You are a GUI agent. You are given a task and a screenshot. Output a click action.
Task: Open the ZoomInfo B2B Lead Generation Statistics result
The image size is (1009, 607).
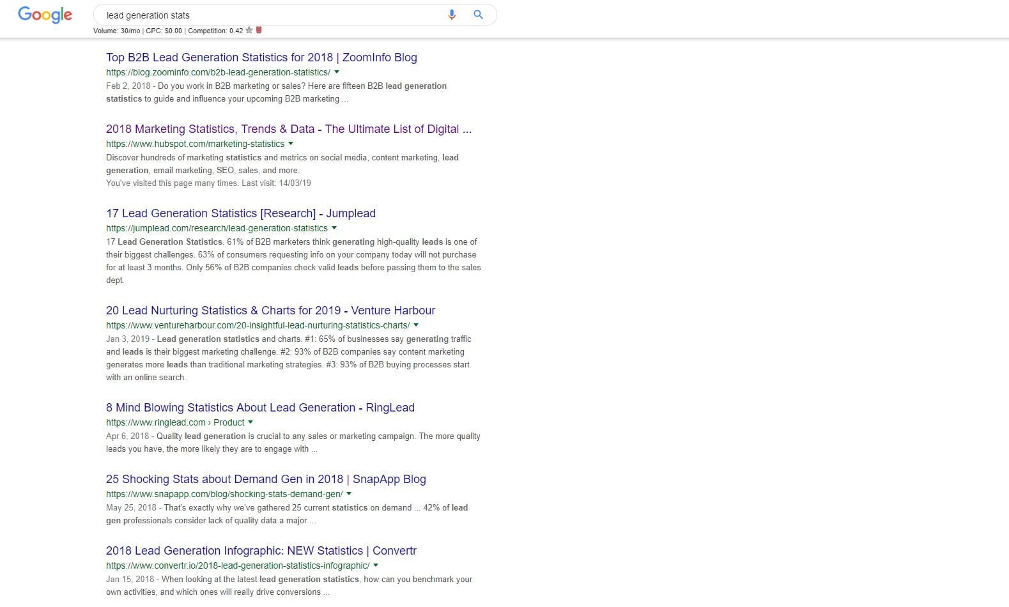tap(261, 58)
